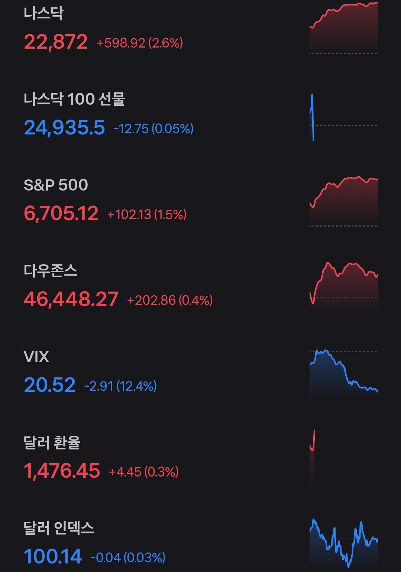View the S&P 500 mini chart

pos(343,201)
